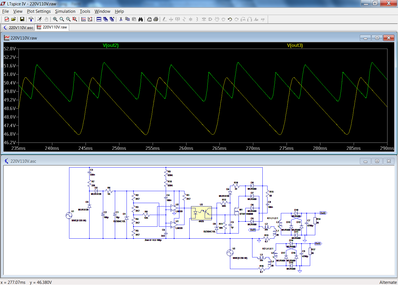Select the Component gate tool
Screen dimensions: 398x285
pos(210,19)
